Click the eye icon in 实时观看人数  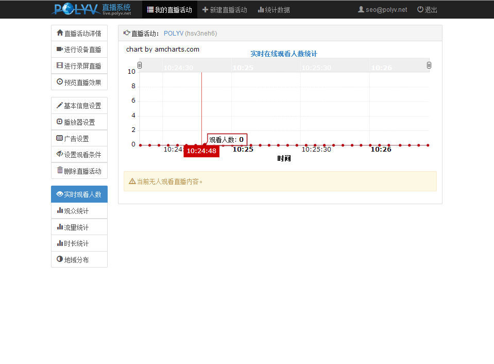60,194
